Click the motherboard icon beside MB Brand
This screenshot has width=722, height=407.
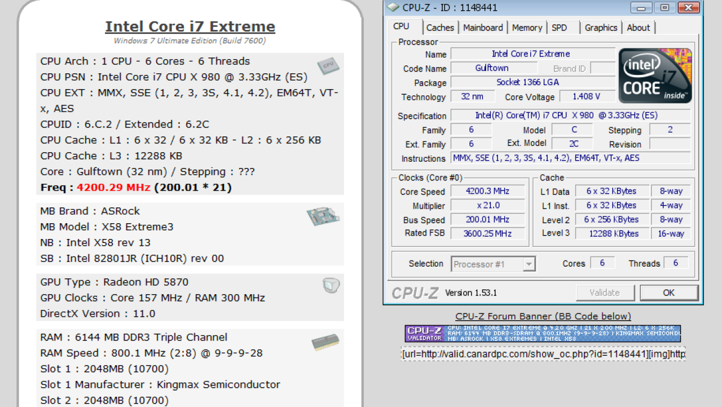[323, 217]
